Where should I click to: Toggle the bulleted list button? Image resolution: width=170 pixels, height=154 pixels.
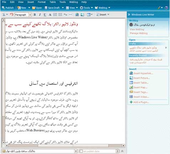[x=60, y=15]
